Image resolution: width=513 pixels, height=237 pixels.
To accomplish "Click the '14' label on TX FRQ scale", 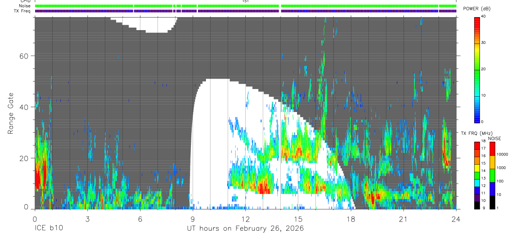I will pos(484,171).
